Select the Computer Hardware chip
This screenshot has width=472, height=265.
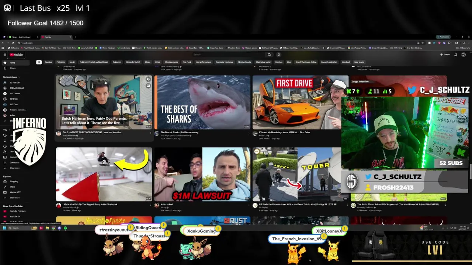(225, 62)
